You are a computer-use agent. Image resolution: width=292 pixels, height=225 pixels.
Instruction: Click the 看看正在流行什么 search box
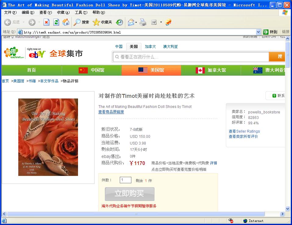[191, 57]
